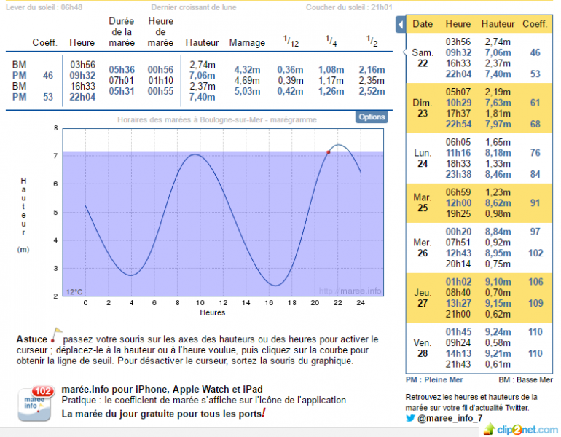Select the Mar. 25 date row
The width and height of the screenshot is (561, 437).
point(479,203)
